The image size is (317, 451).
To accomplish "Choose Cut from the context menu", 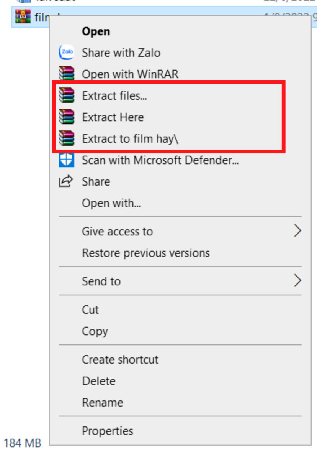I will tap(90, 309).
